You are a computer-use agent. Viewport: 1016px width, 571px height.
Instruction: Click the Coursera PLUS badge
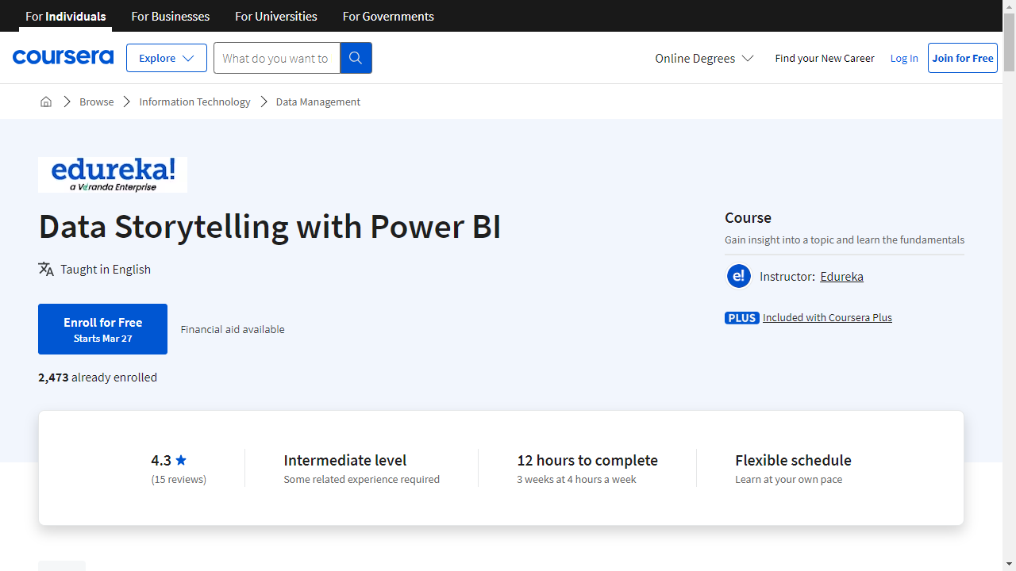(x=742, y=317)
